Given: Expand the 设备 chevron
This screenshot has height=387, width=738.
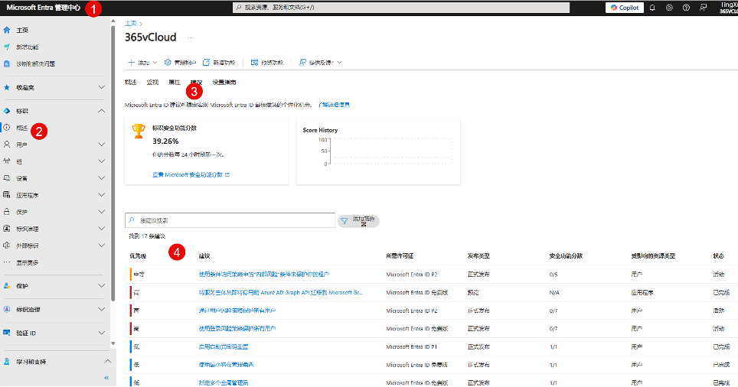Looking at the screenshot, I should pos(101,178).
